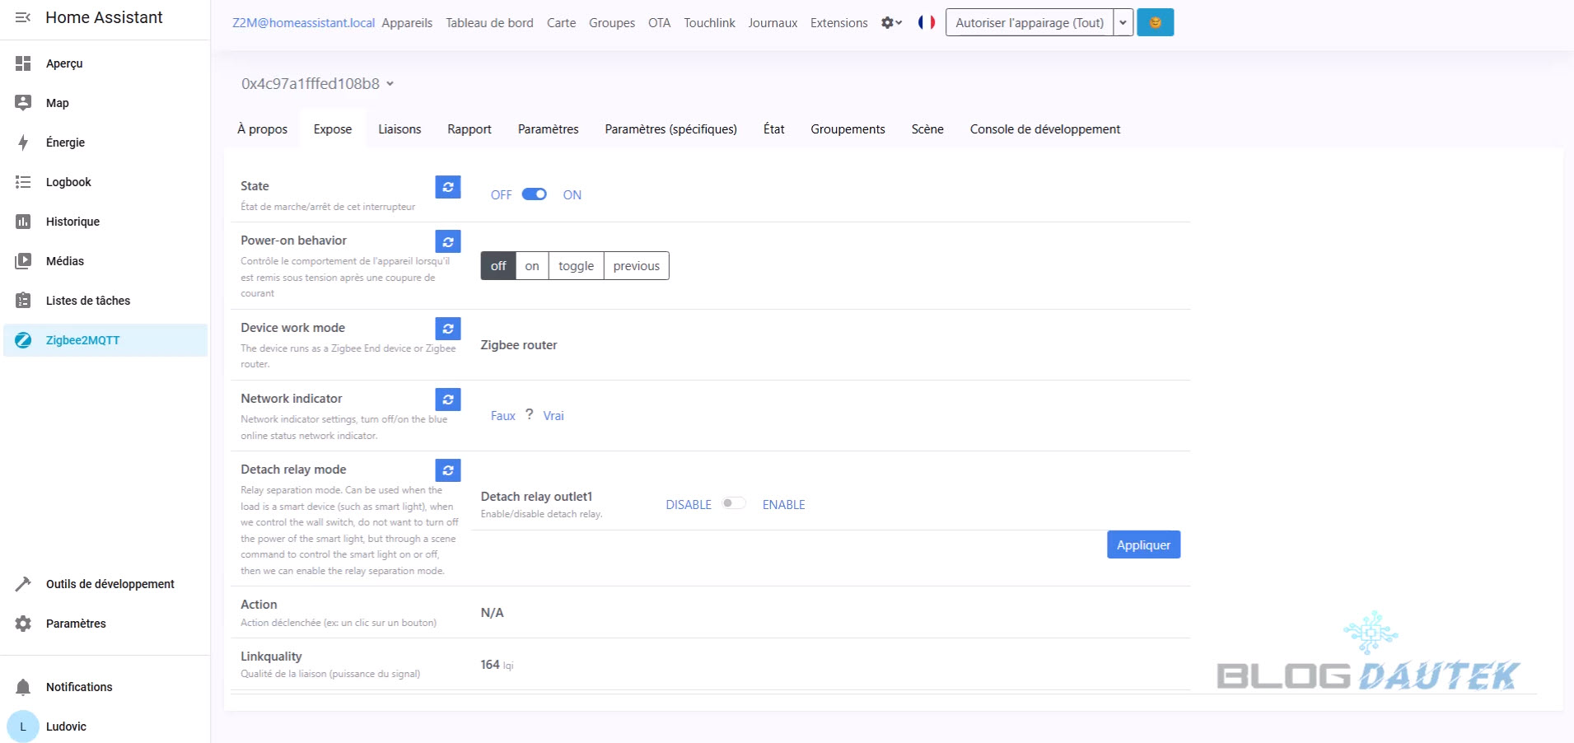
Task: Click the Appliquer button
Action: 1142,545
